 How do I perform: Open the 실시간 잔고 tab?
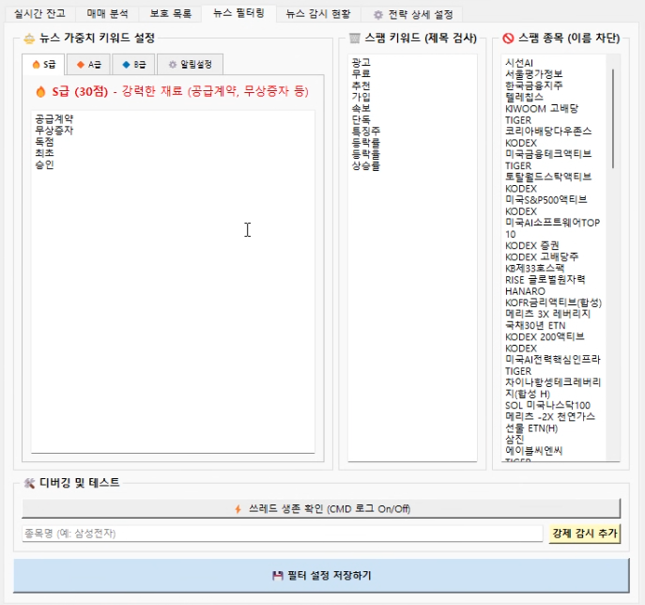pyautogui.click(x=39, y=14)
